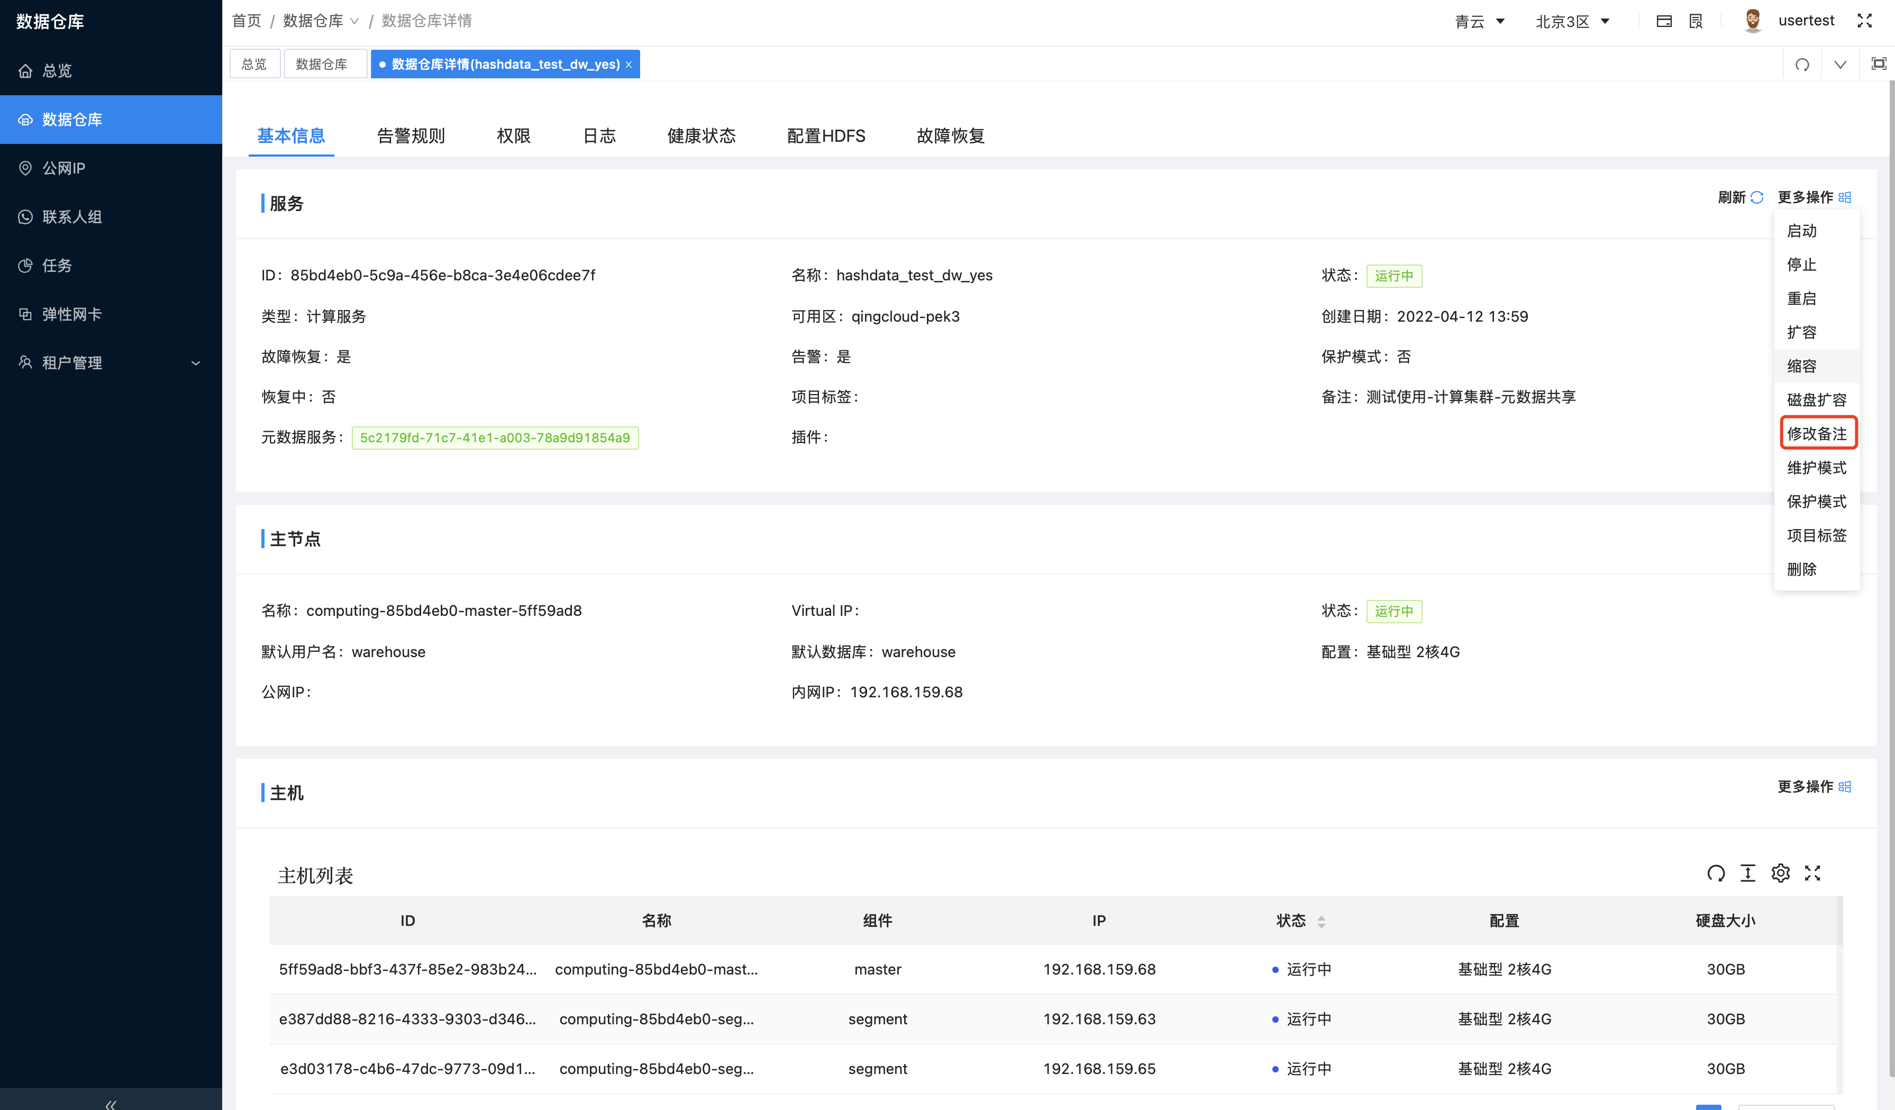Click the 元数据服务 ID link tag
1895x1110 pixels.
(x=495, y=438)
